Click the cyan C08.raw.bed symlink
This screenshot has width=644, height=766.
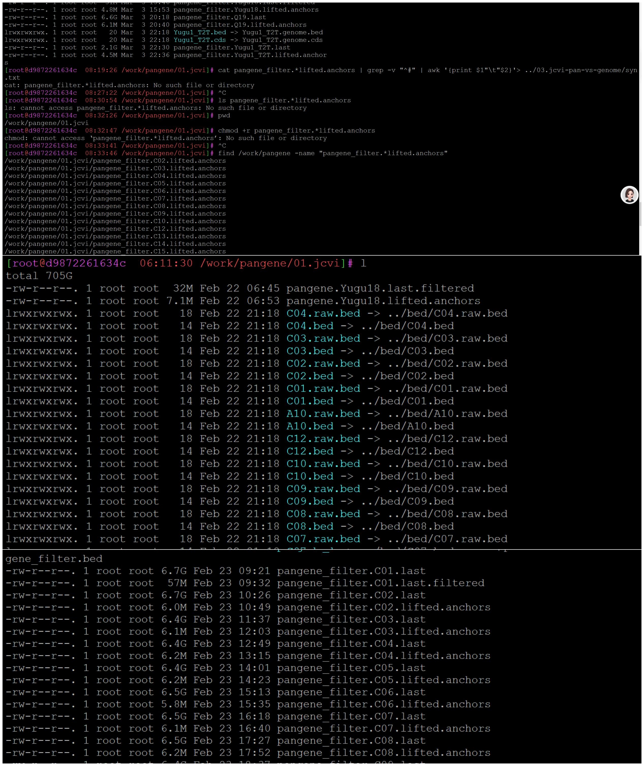(323, 514)
